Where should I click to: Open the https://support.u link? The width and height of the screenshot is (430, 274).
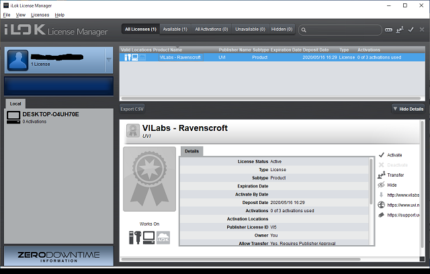(x=403, y=215)
